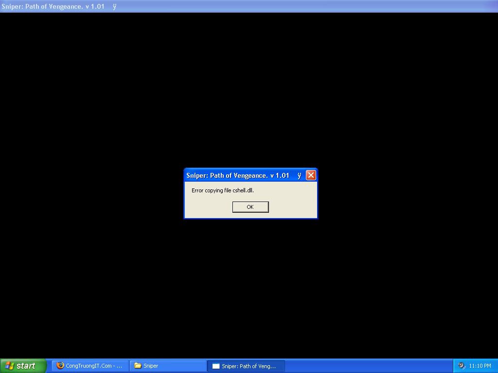Open the Sniper folder taskbar button
Screen dimensions: 498x373
(168, 366)
